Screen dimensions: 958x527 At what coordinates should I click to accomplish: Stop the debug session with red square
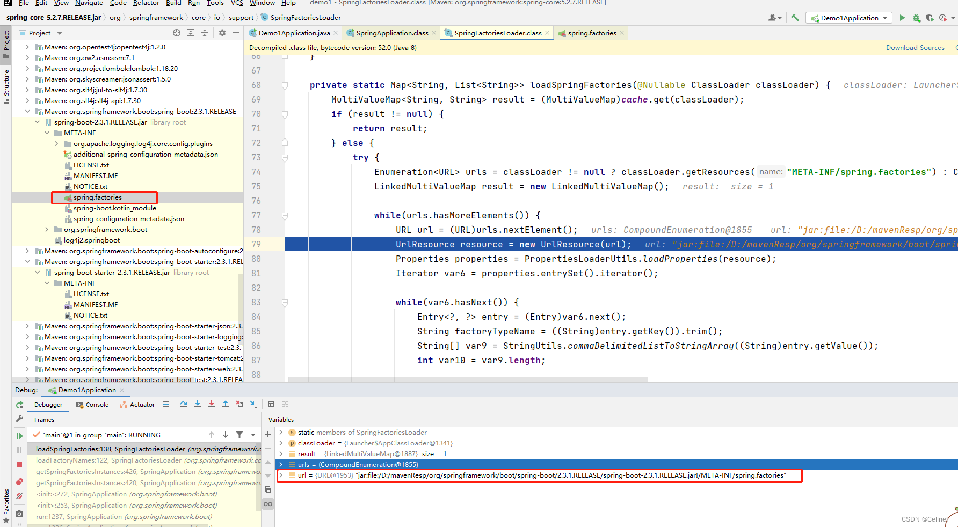click(19, 464)
